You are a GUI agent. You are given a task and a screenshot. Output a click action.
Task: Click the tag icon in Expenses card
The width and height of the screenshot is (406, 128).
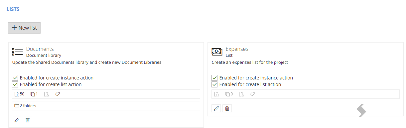pyautogui.click(x=252, y=94)
